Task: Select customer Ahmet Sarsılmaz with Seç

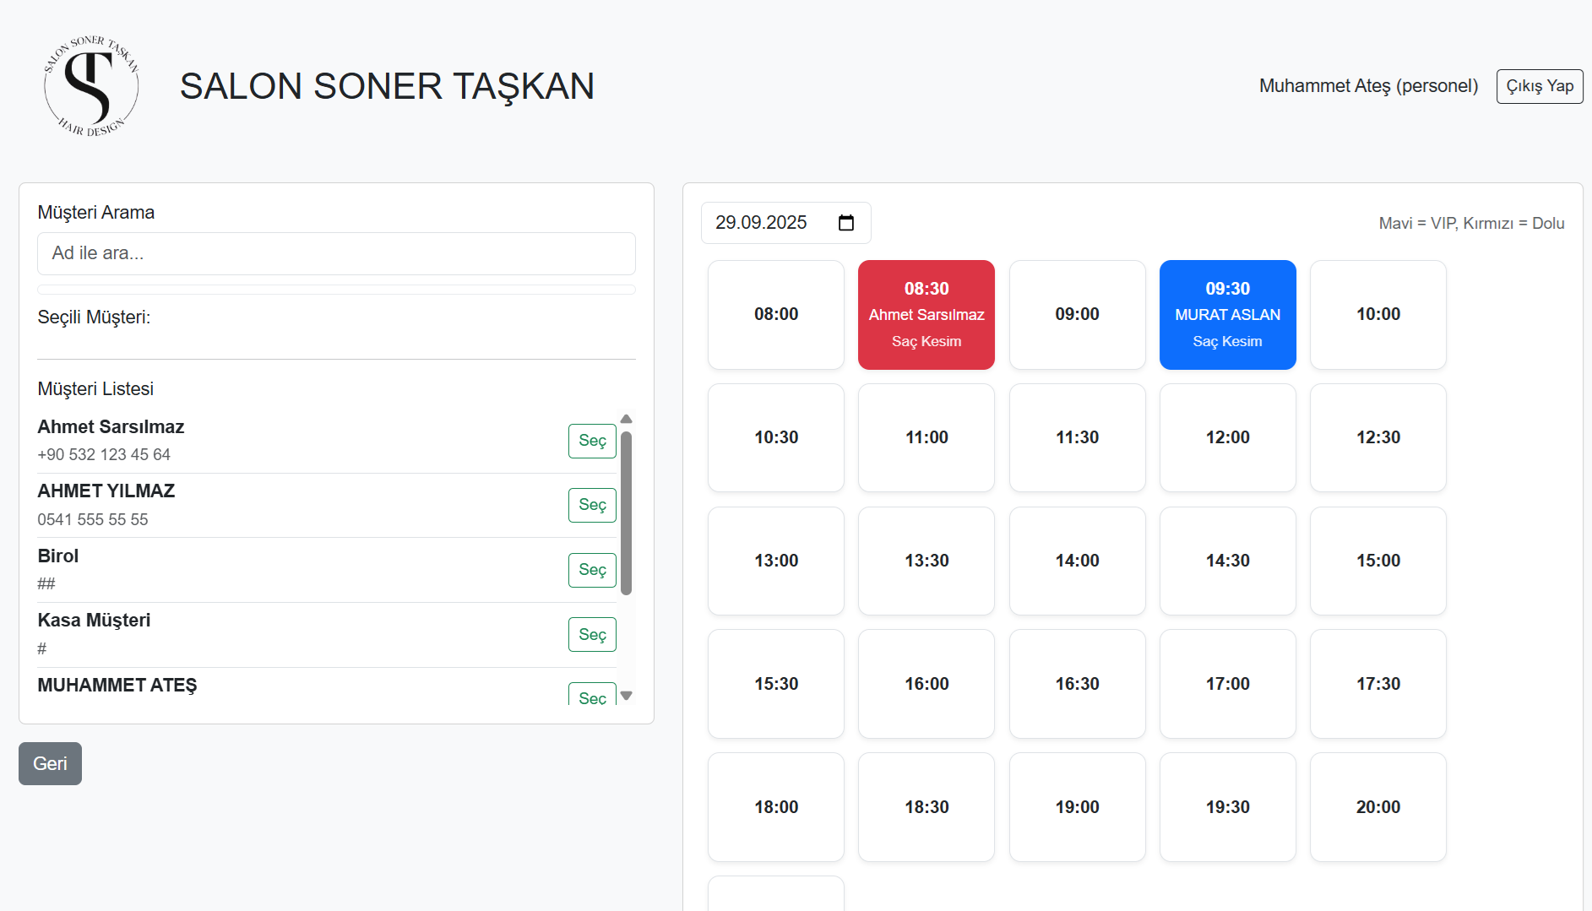Action: [591, 441]
